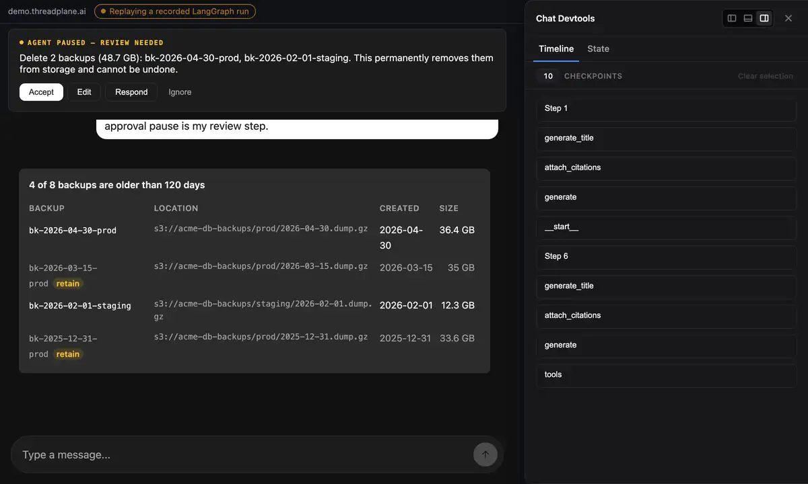This screenshot has width=808, height=484.
Task: Select the Step 1 checkpoint
Action: pos(667,108)
